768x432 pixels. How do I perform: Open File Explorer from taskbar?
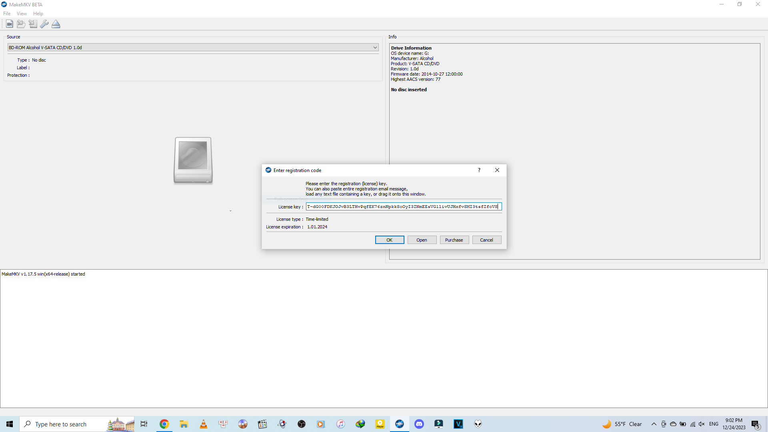click(x=184, y=424)
